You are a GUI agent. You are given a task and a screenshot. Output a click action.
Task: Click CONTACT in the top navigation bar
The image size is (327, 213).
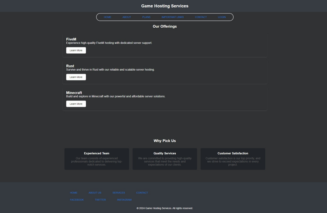pyautogui.click(x=201, y=17)
